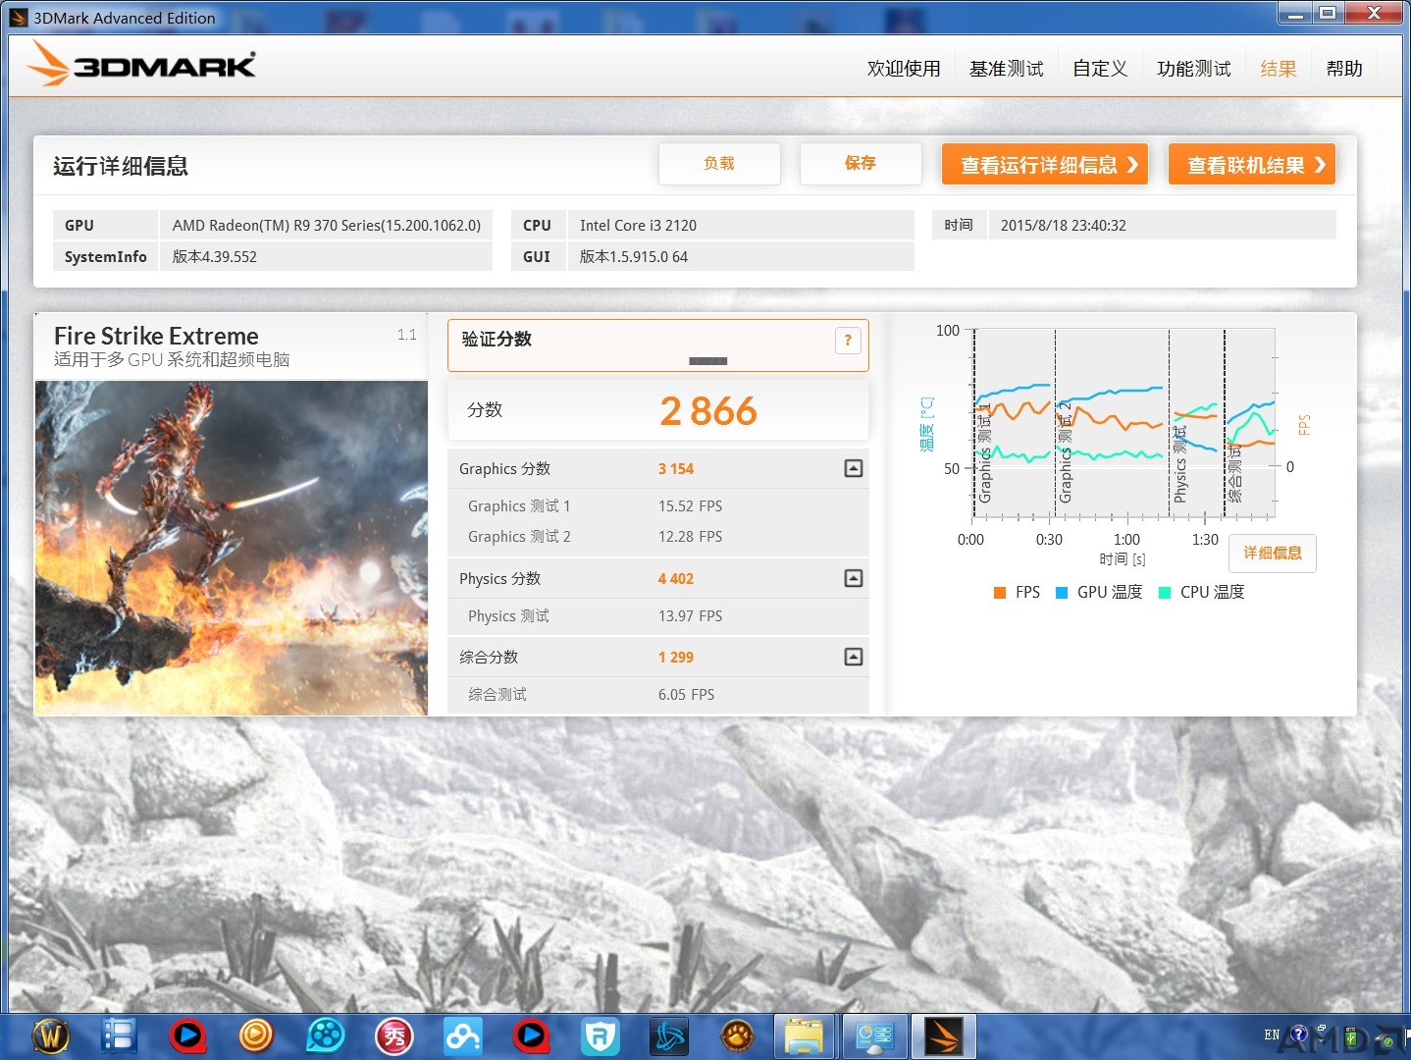Viewport: 1411px width, 1060px height.
Task: Open the blue list app beside WoW icon
Action: [x=119, y=1035]
